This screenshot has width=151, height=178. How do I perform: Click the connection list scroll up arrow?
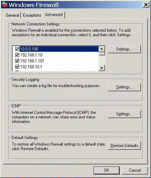pyautogui.click(x=102, y=49)
